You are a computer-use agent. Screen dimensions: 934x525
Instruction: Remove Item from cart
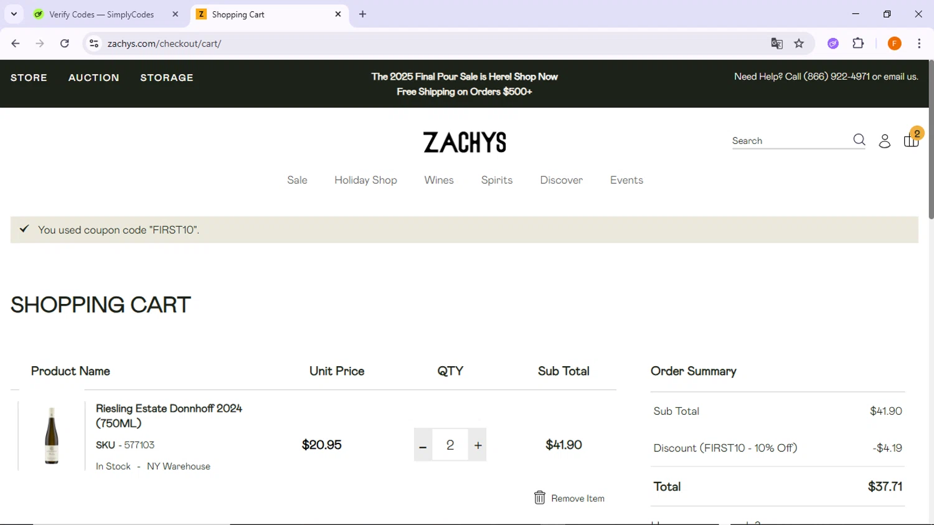(x=569, y=498)
